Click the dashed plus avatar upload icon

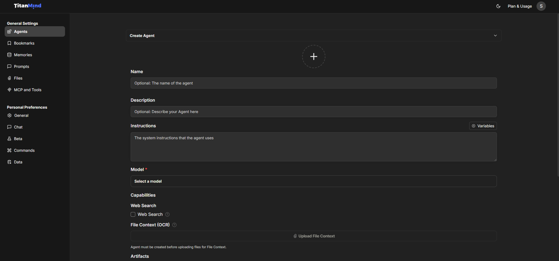point(313,57)
